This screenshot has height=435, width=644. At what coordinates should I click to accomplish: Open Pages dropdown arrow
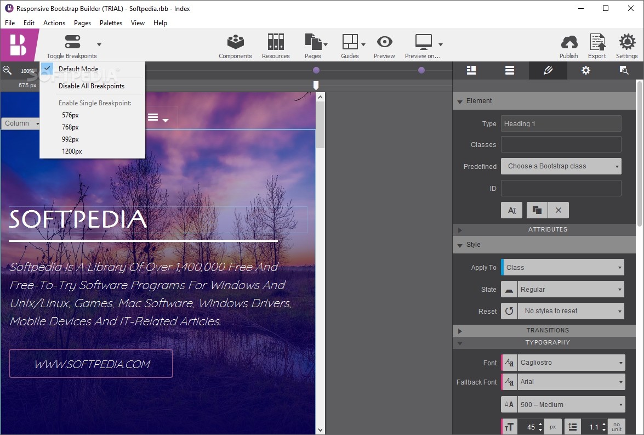tap(326, 44)
